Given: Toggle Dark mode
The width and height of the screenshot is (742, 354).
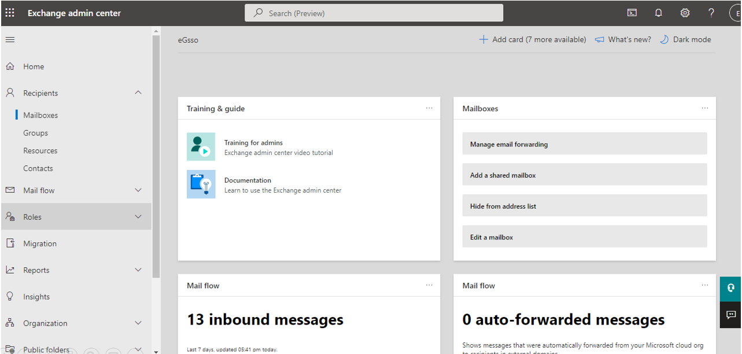Looking at the screenshot, I should tap(685, 39).
